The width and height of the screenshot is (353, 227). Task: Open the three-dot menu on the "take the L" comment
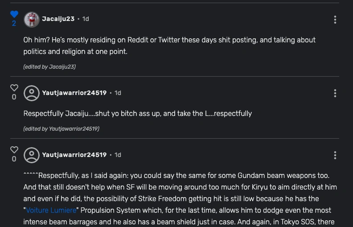(335, 93)
